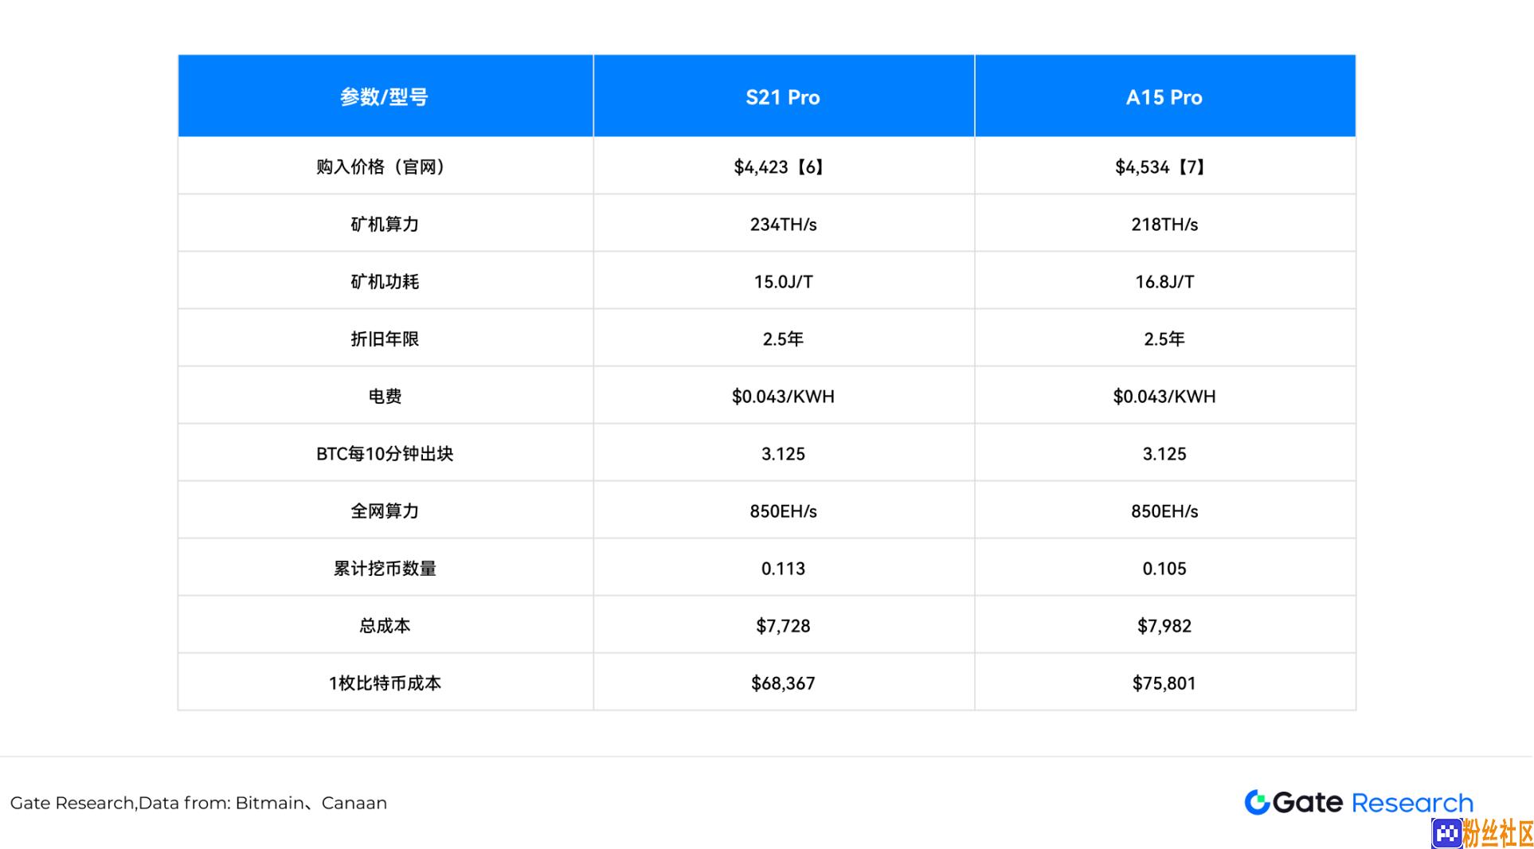Click the 电费 row label
Viewport: 1534px width, 849px height.
click(385, 396)
